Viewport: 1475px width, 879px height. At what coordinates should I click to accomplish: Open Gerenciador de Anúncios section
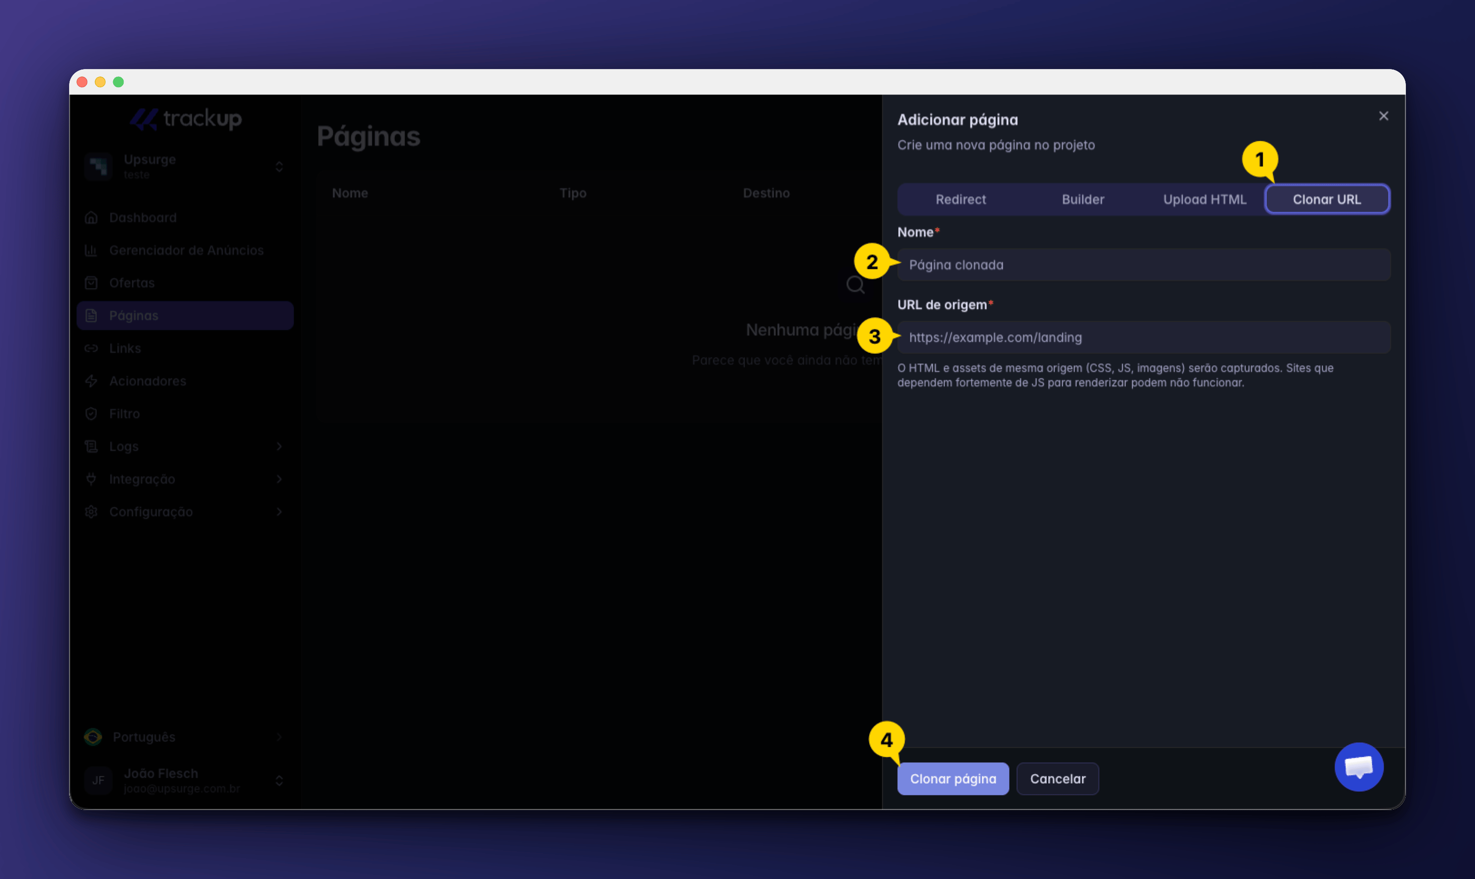[x=185, y=250]
